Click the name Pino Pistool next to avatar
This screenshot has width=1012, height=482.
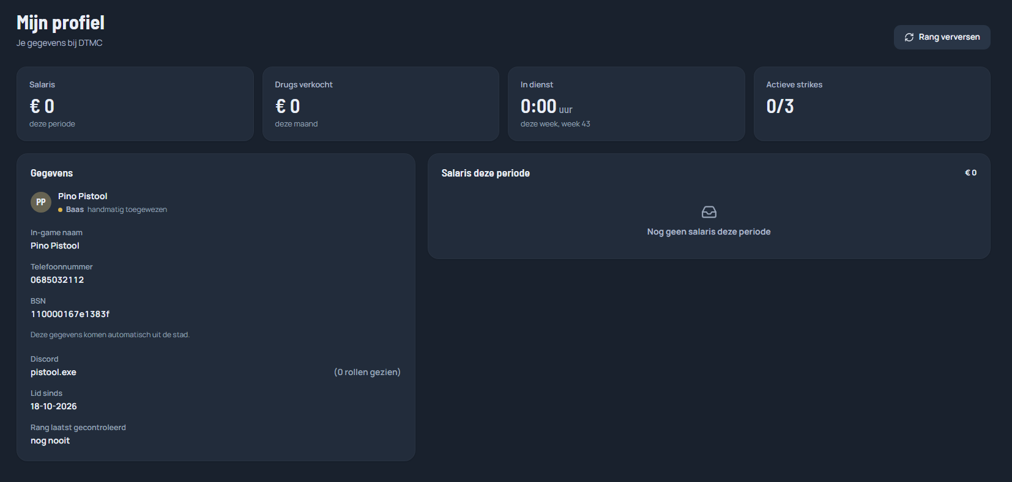83,196
